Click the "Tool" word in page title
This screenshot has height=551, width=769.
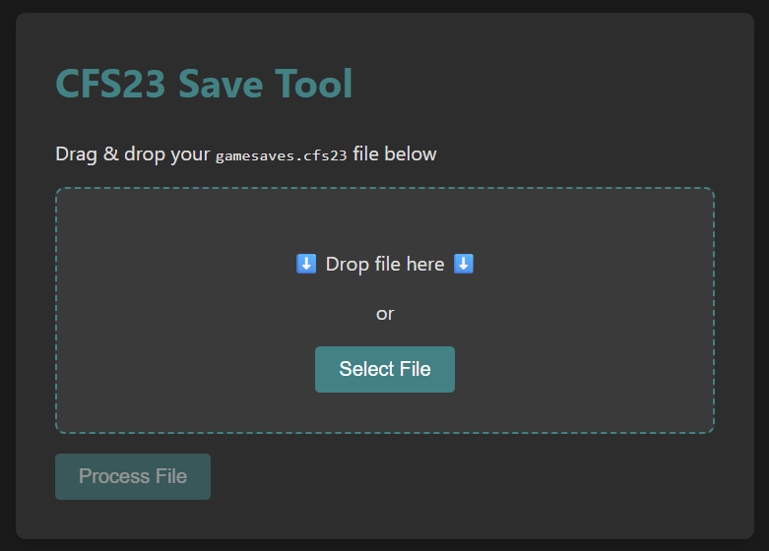tap(313, 84)
